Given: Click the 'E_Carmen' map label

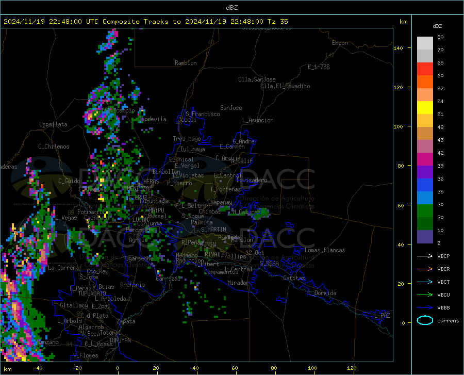Looking at the screenshot, I should (232, 146).
